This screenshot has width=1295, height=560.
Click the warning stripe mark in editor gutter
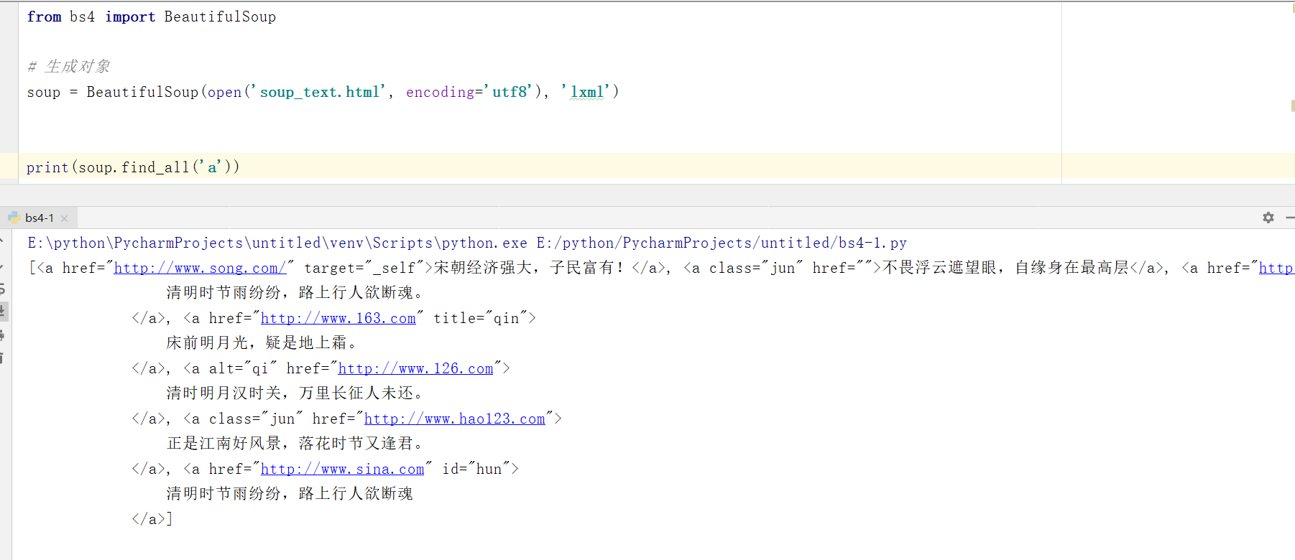pyautogui.click(x=1292, y=106)
